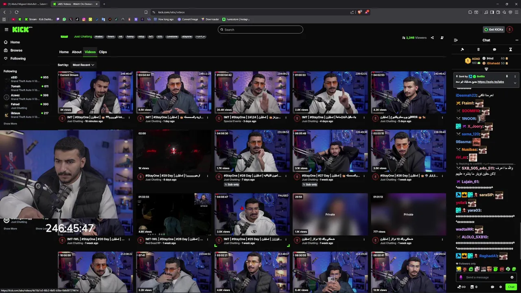Open the Red Dead RP video thumbnail
This screenshot has width=521, height=293.
[x=174, y=214]
